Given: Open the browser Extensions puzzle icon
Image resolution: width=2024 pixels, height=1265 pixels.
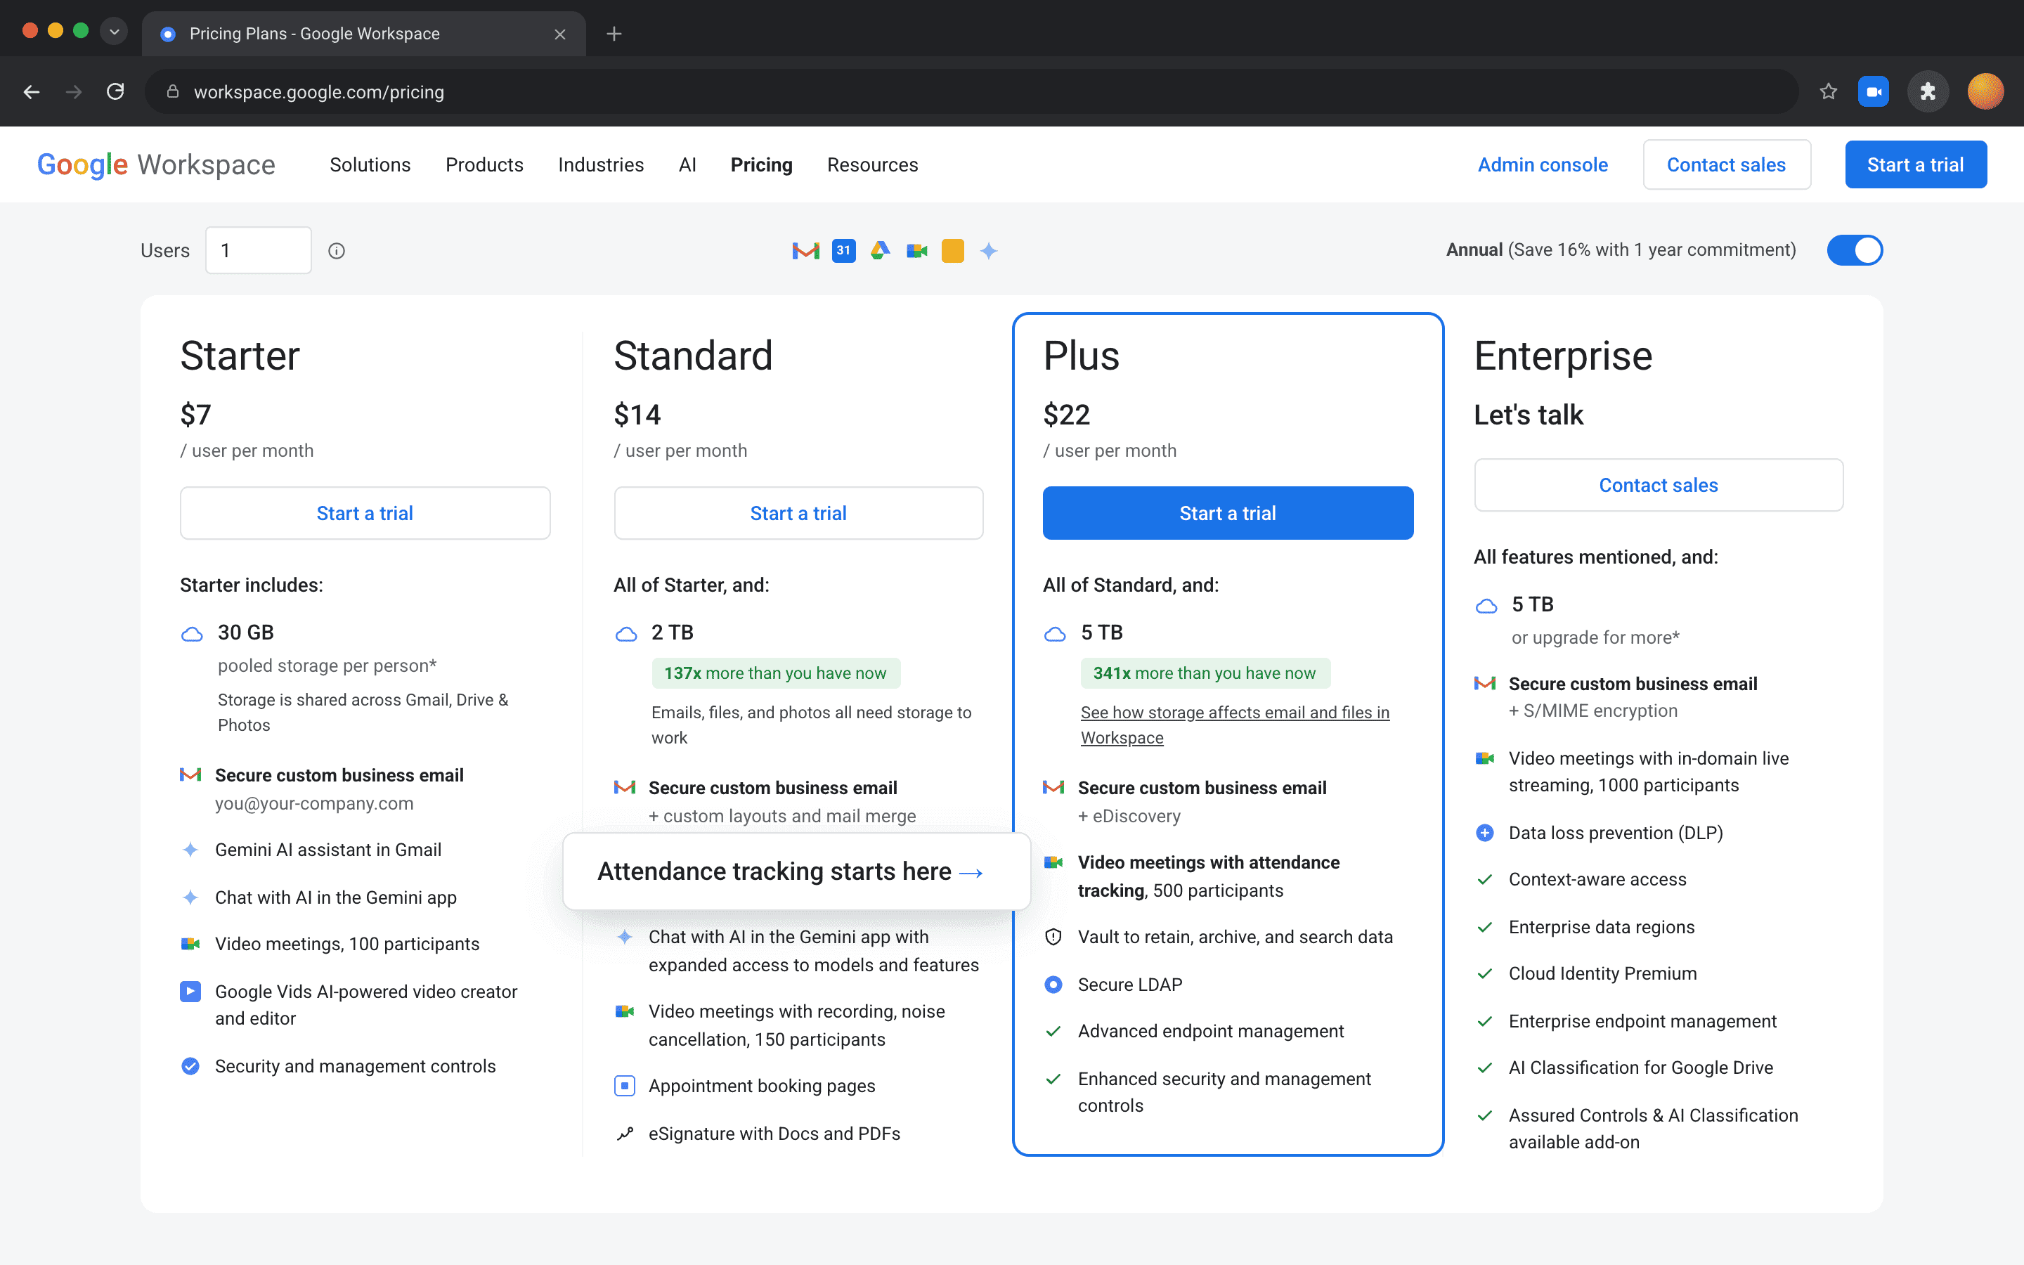Looking at the screenshot, I should click(1928, 91).
